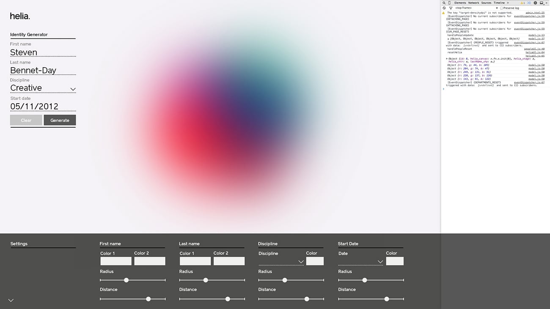Screen dimensions: 550x309
Task: Clear console using the no-entry icon
Action: (x=444, y=8)
